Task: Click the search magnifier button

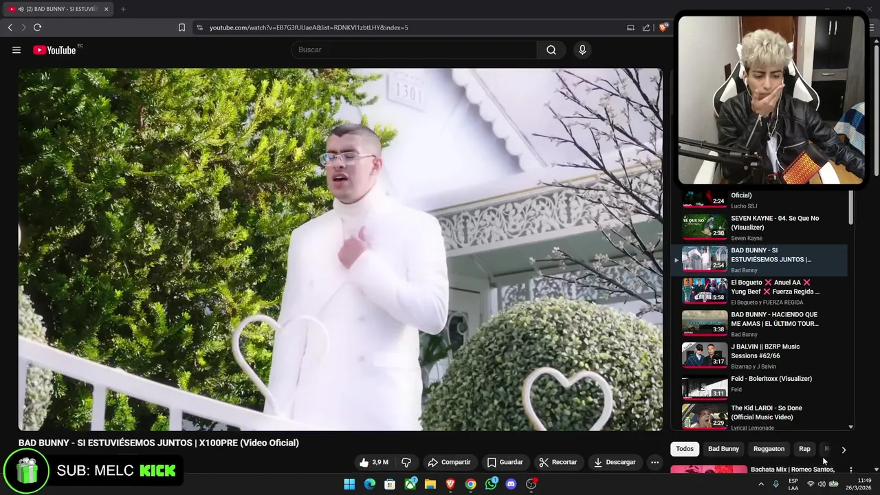Action: tap(551, 49)
